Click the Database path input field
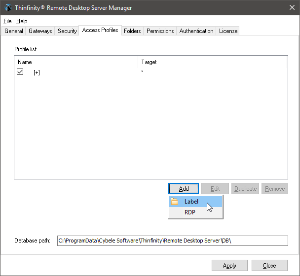The image size is (300, 276). point(173,241)
